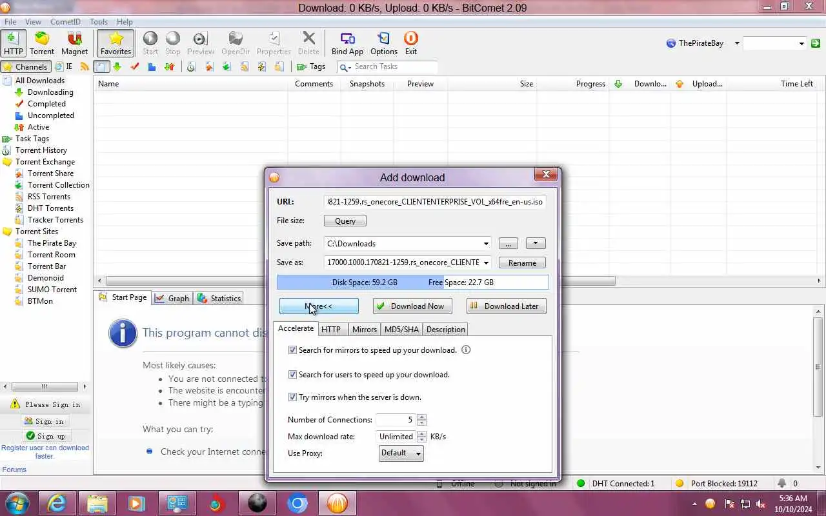
Task: Open the ThePirateBay search engine dropdown
Action: (737, 43)
